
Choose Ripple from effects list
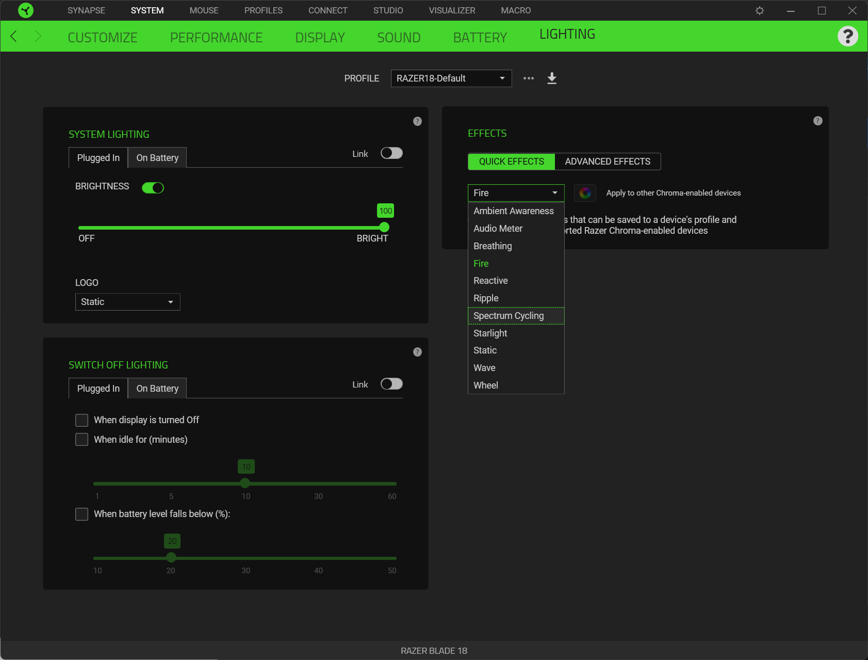516,298
